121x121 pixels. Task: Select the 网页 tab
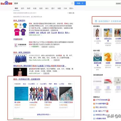tap(16, 8)
